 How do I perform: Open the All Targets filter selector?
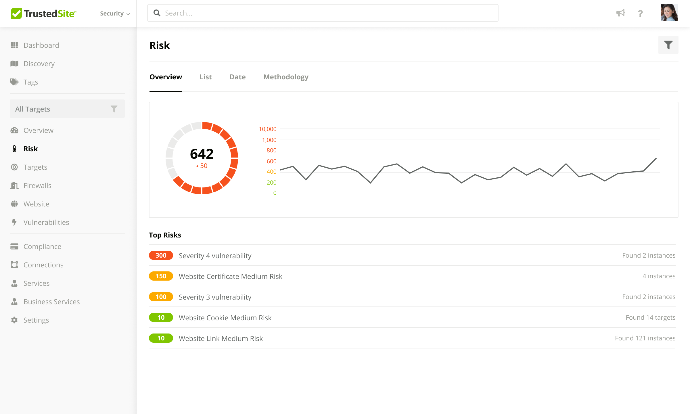pyautogui.click(x=67, y=109)
